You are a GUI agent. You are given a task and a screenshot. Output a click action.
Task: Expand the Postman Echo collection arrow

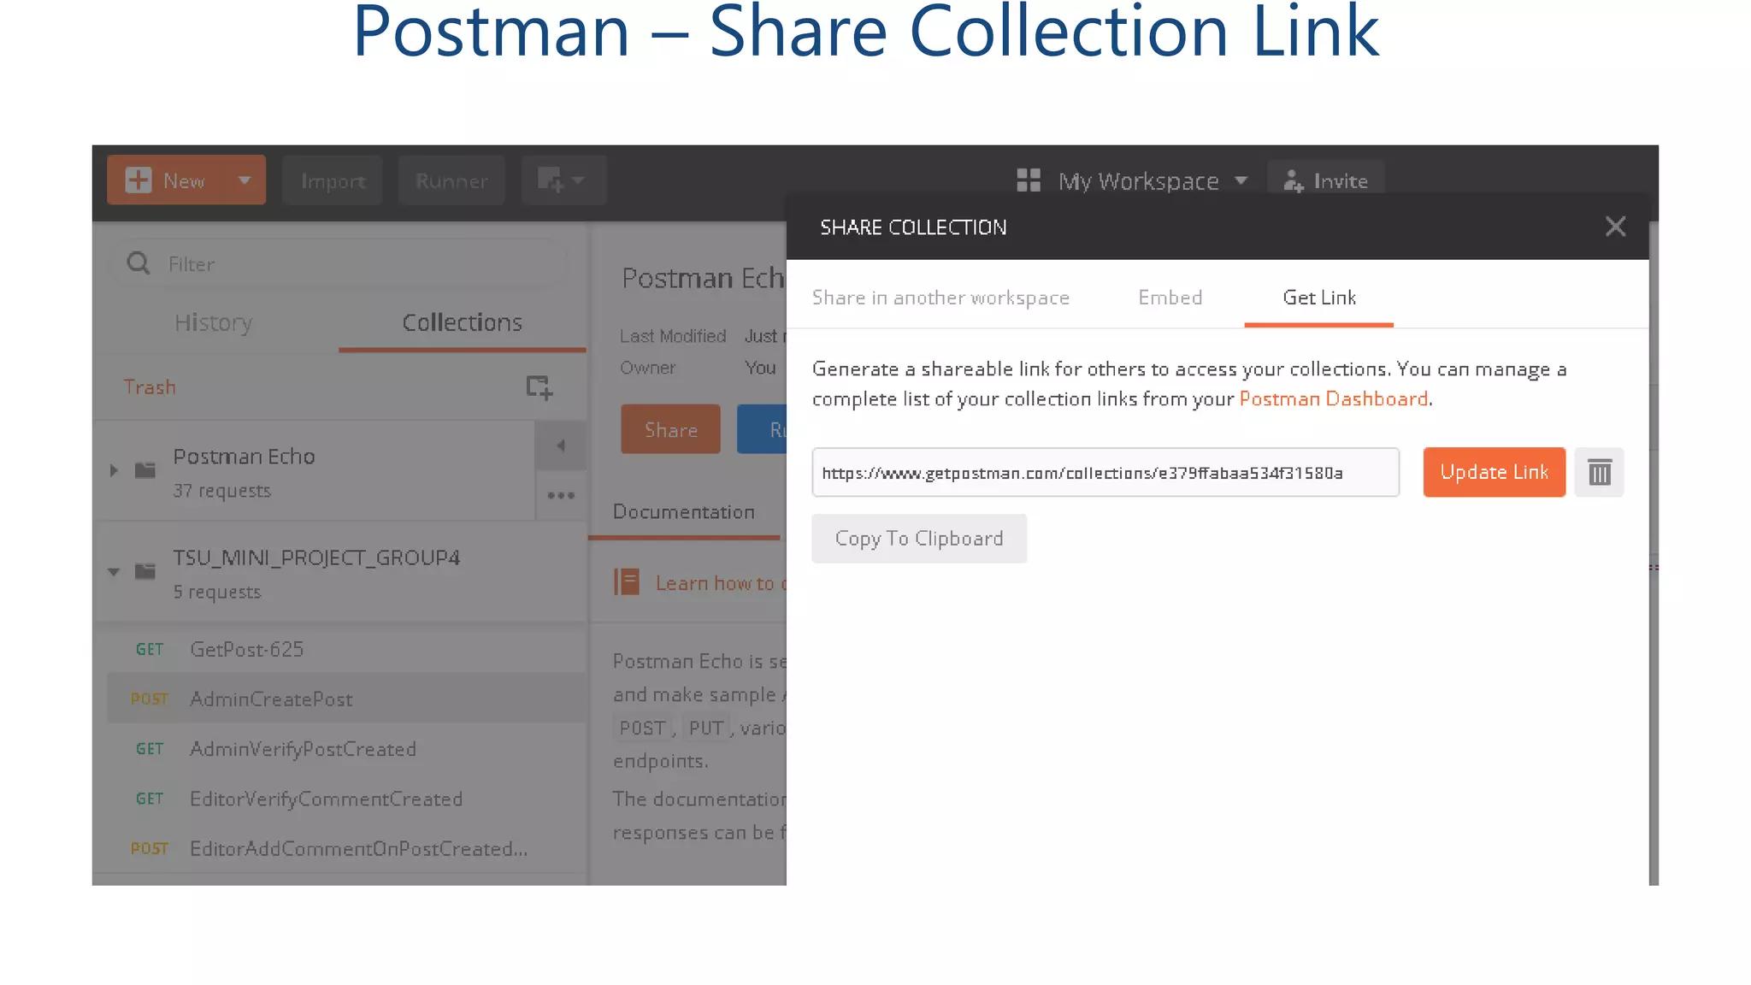[114, 470]
